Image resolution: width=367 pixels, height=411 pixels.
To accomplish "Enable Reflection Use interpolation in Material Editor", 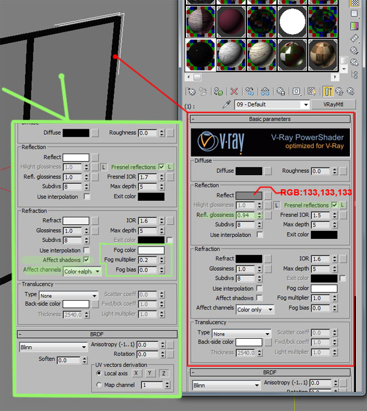I will point(260,235).
